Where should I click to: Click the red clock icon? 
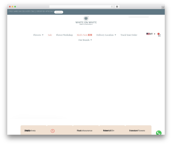[x=53, y=131]
